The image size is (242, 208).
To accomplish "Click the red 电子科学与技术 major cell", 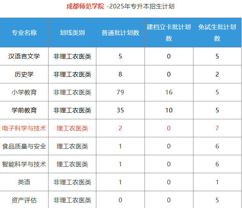I will [x=24, y=128].
